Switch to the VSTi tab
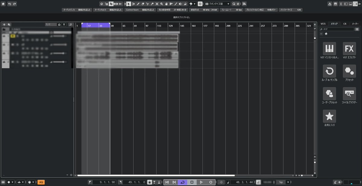The image size is (362, 186). (323, 23)
